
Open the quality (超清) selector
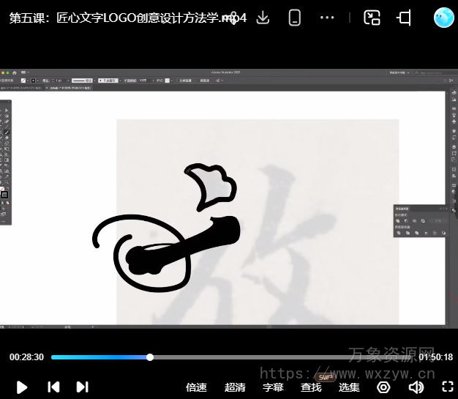click(235, 387)
